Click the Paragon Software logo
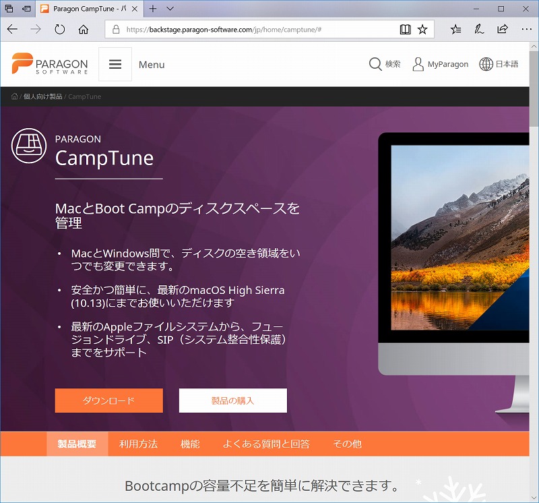This screenshot has height=503, width=539. (50, 63)
